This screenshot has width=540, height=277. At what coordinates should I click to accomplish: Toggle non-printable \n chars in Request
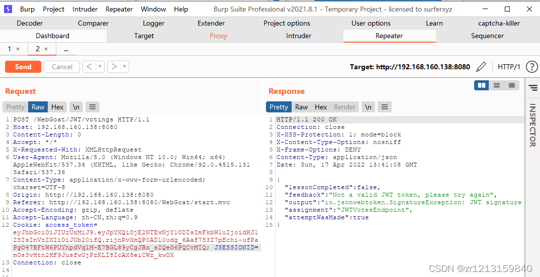(x=76, y=107)
